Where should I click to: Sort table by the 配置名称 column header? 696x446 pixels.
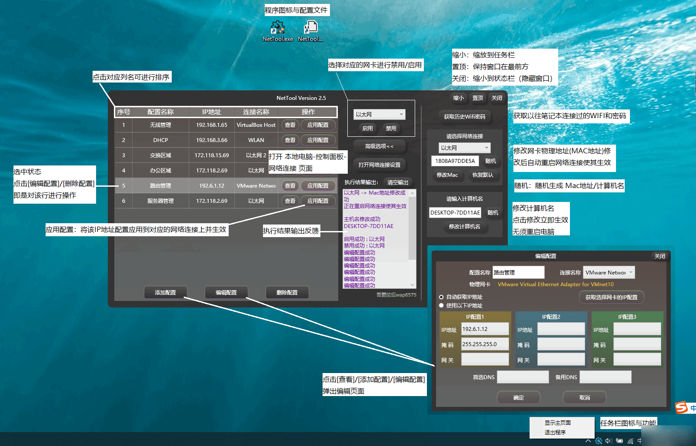[x=160, y=112]
